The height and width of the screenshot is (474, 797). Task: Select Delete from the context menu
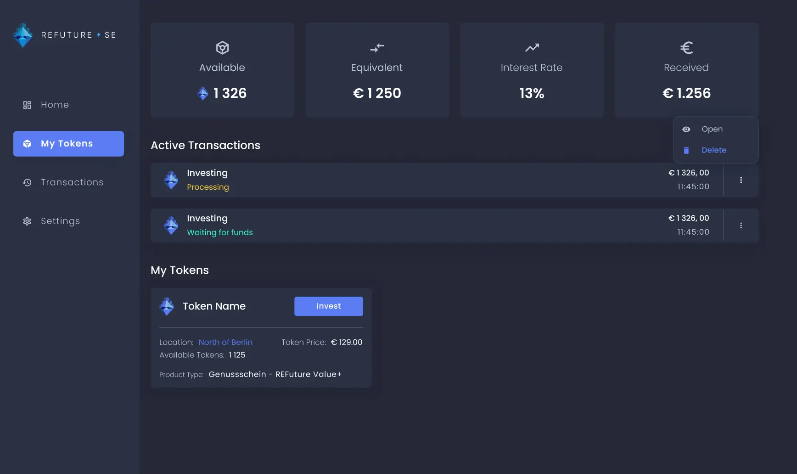click(x=714, y=150)
